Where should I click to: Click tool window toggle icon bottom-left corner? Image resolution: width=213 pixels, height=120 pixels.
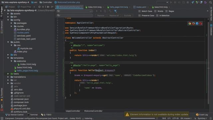pos(2,118)
